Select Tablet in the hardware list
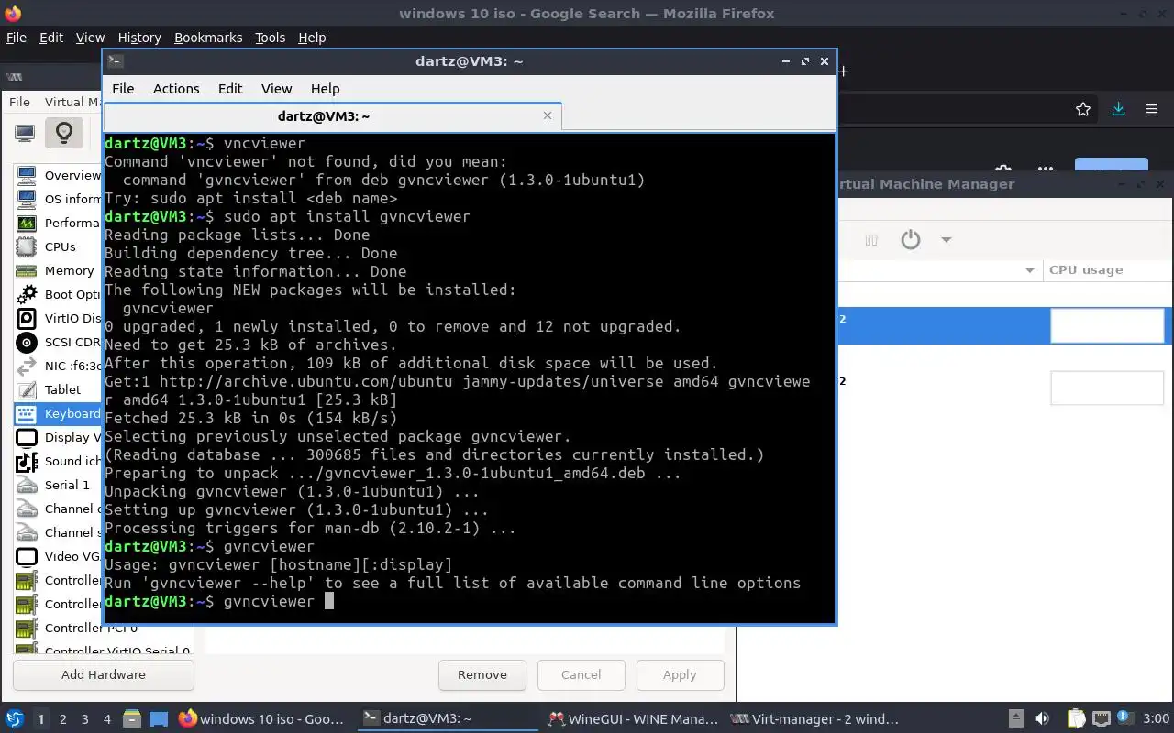The image size is (1174, 733). point(57,389)
